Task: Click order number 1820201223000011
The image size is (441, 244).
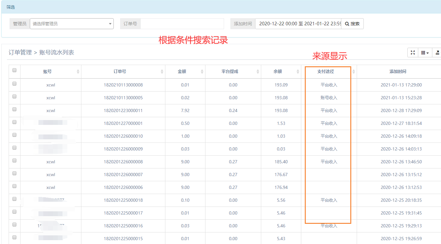Action: pyautogui.click(x=123, y=110)
